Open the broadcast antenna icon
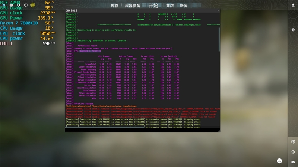298x167 pixels. pos(293,142)
